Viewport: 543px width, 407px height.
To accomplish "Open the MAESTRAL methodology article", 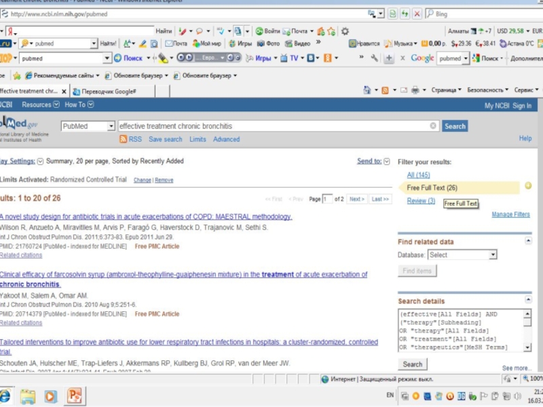I will tap(146, 216).
